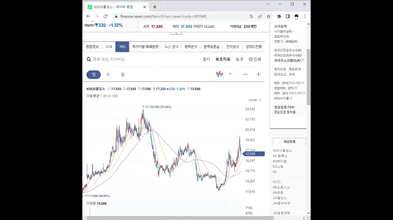Toggle the browser side panel icon
The width and height of the screenshot is (393, 220).
(288, 16)
